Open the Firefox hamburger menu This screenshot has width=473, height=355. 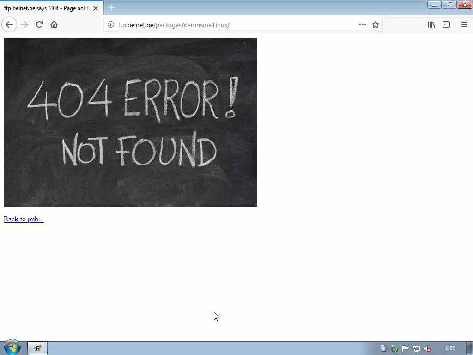(464, 25)
